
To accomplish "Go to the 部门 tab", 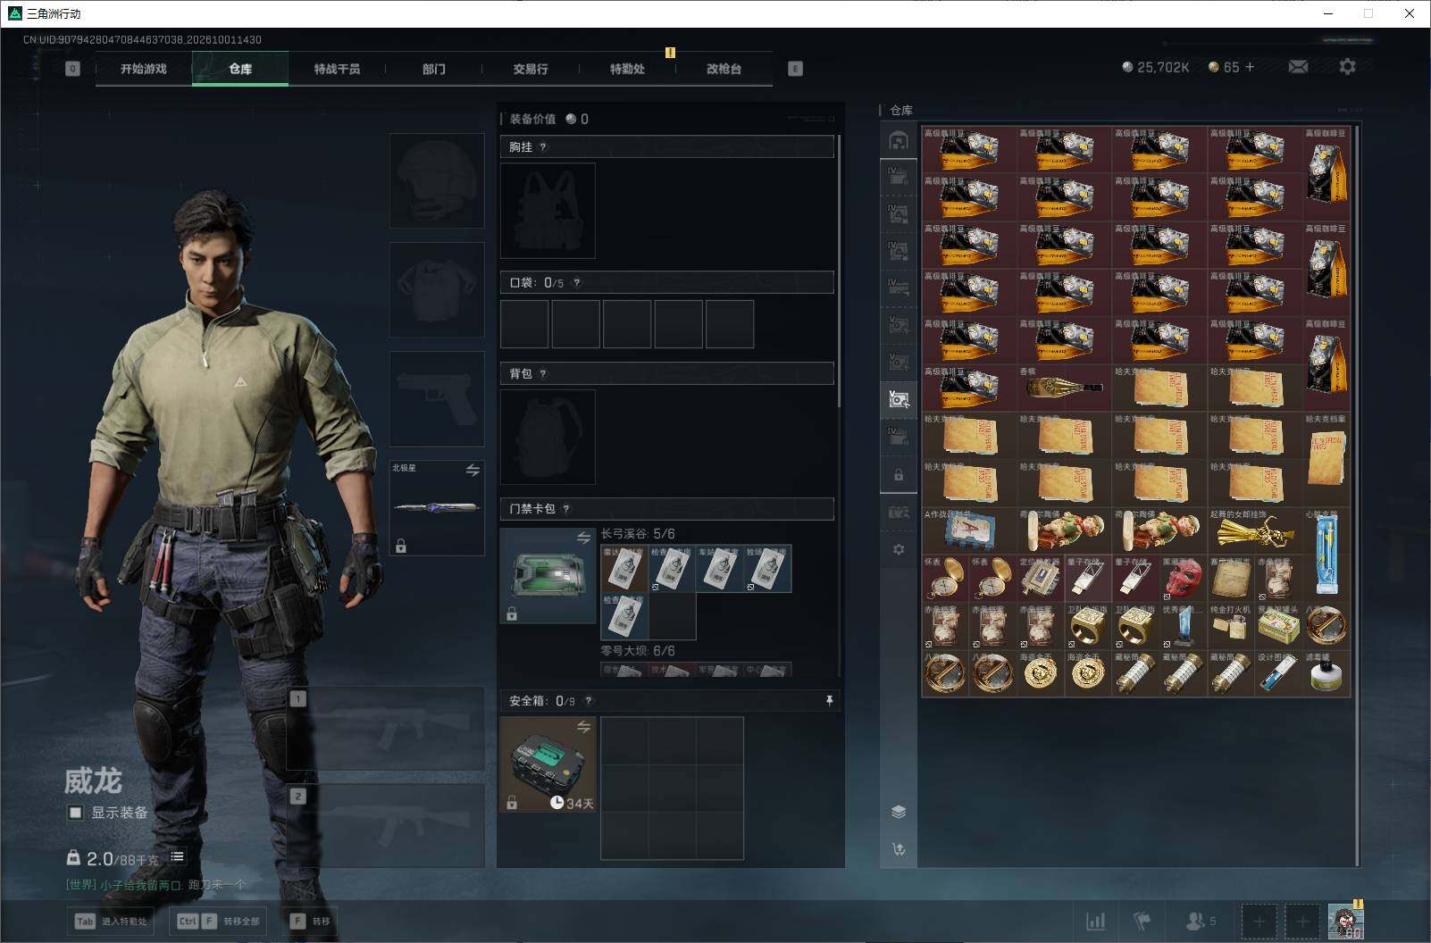I will (434, 69).
